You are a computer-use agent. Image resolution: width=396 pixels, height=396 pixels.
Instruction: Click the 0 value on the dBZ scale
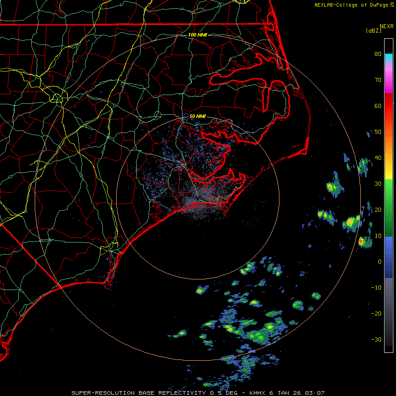click(x=380, y=262)
